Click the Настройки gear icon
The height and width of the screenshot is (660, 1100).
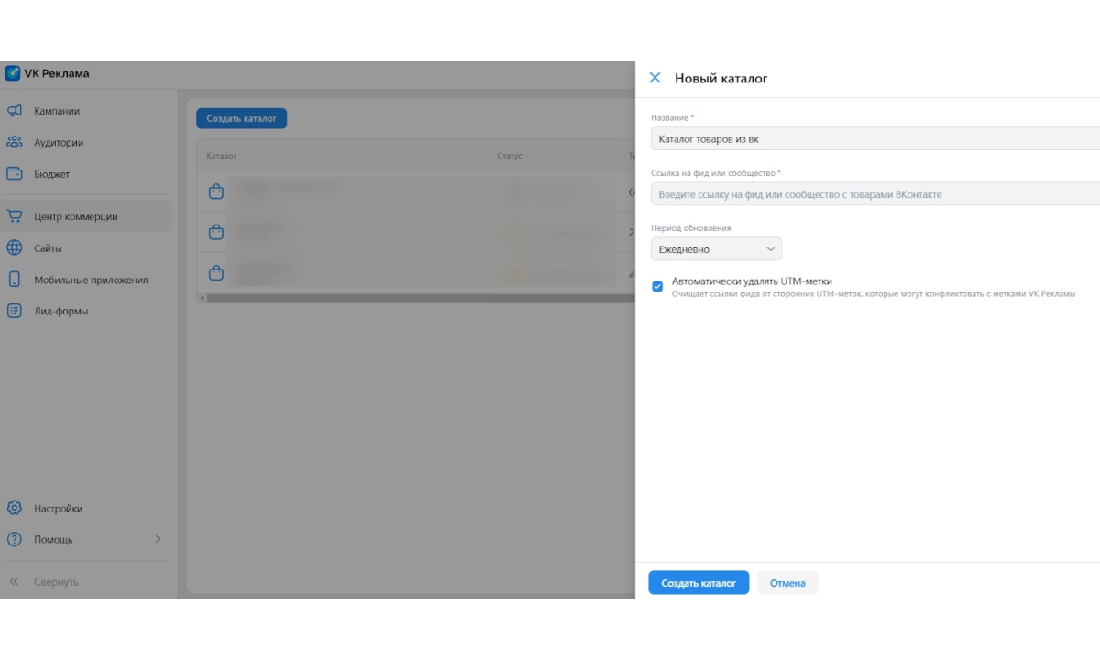coord(15,508)
